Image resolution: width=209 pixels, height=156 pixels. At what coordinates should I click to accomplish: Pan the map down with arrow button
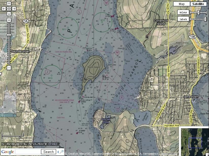pyautogui.click(x=9, y=14)
